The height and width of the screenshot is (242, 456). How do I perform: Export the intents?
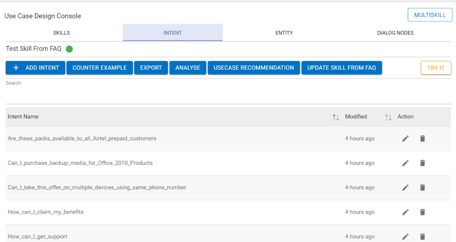point(151,68)
